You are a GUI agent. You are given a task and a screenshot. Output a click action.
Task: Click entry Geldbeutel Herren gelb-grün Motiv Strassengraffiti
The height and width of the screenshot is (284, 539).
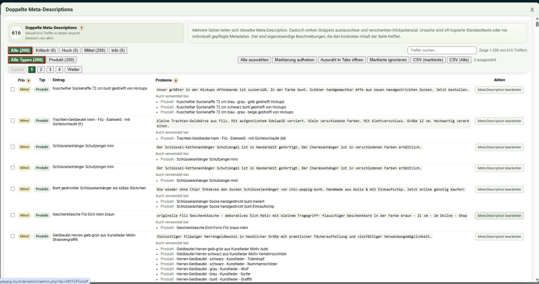tap(94, 237)
